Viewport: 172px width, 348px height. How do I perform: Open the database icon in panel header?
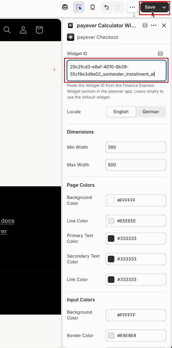pyautogui.click(x=145, y=25)
